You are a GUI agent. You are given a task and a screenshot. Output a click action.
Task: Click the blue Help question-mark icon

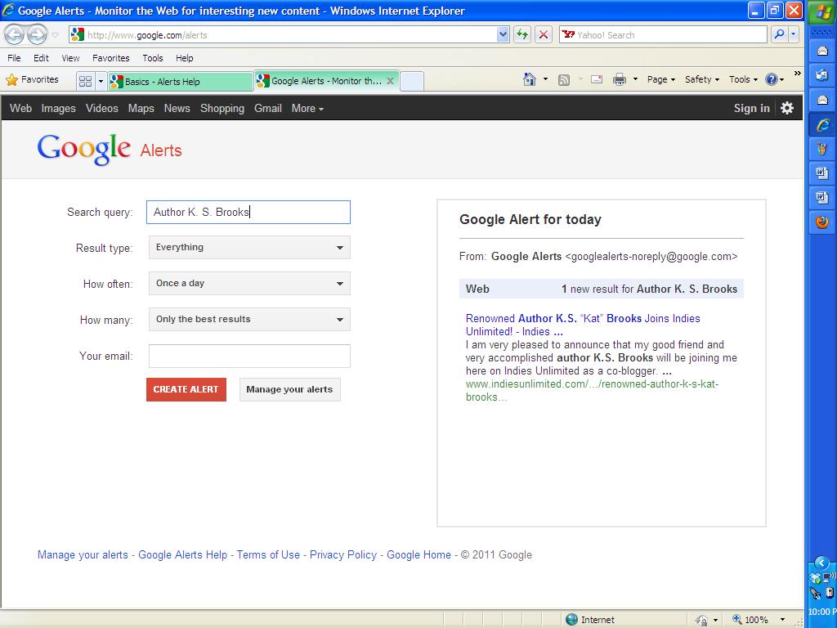tap(772, 79)
